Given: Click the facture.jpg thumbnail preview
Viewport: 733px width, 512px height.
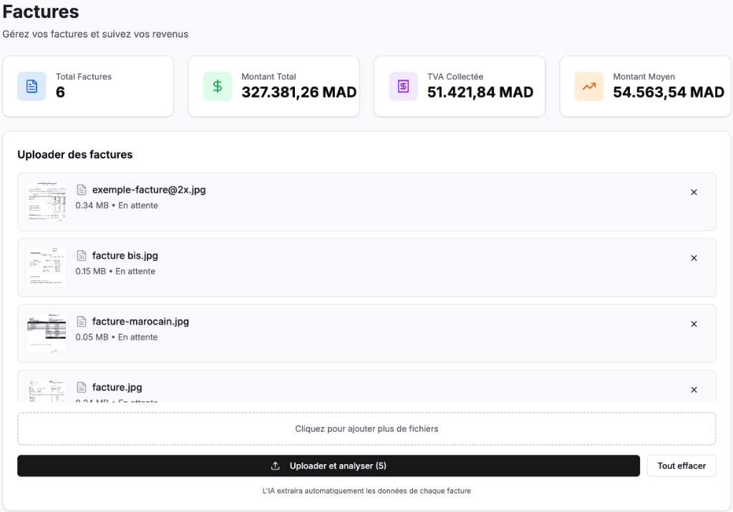Looking at the screenshot, I should coord(47,390).
